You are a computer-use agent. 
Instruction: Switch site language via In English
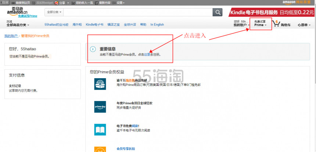coord(157,25)
